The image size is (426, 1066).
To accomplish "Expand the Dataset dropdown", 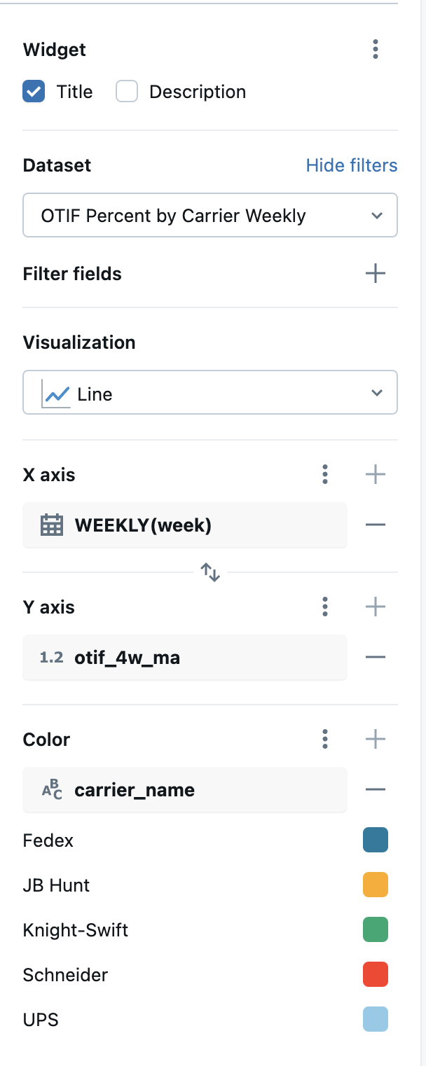I will 210,215.
